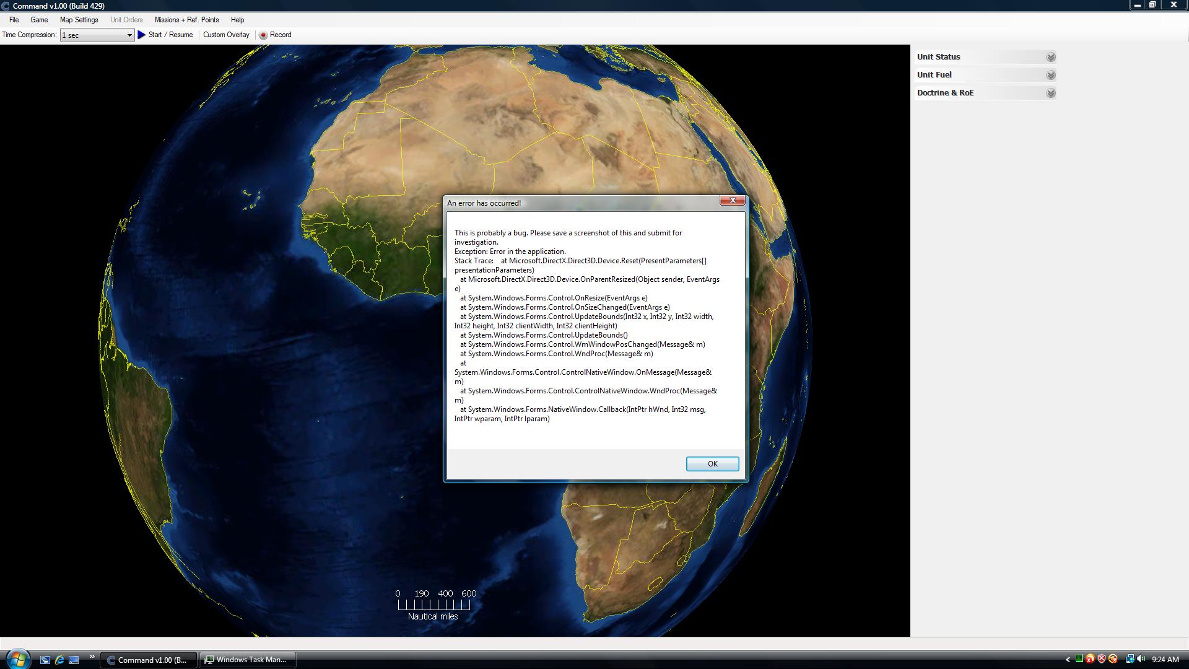
Task: Expand the Unit Fuel panel chevron
Action: point(1051,75)
